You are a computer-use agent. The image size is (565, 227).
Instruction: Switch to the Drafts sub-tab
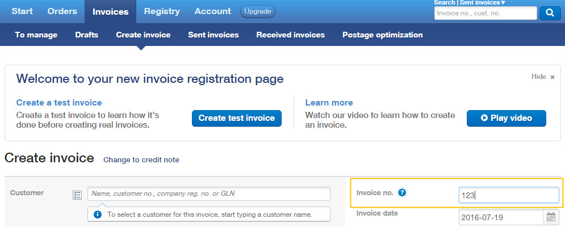coord(86,35)
